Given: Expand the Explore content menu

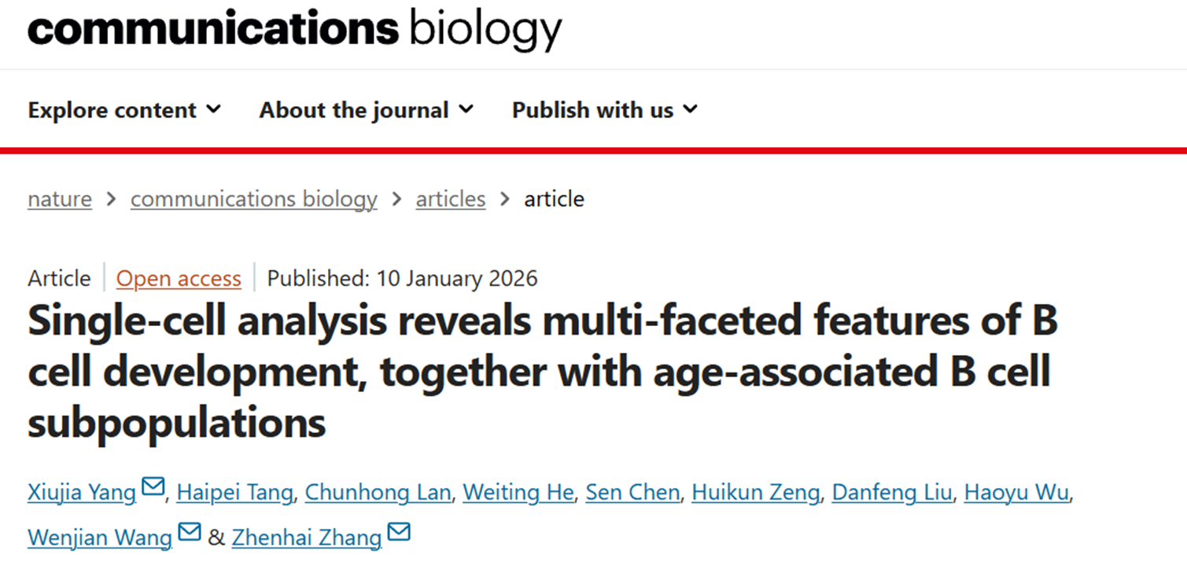Looking at the screenshot, I should (124, 110).
